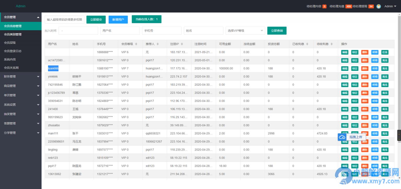
Task: Click 待处理内信 0 badge link
Action: point(316,6)
